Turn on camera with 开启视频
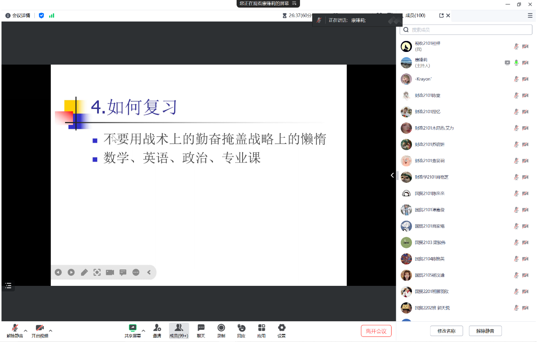 pos(40,330)
